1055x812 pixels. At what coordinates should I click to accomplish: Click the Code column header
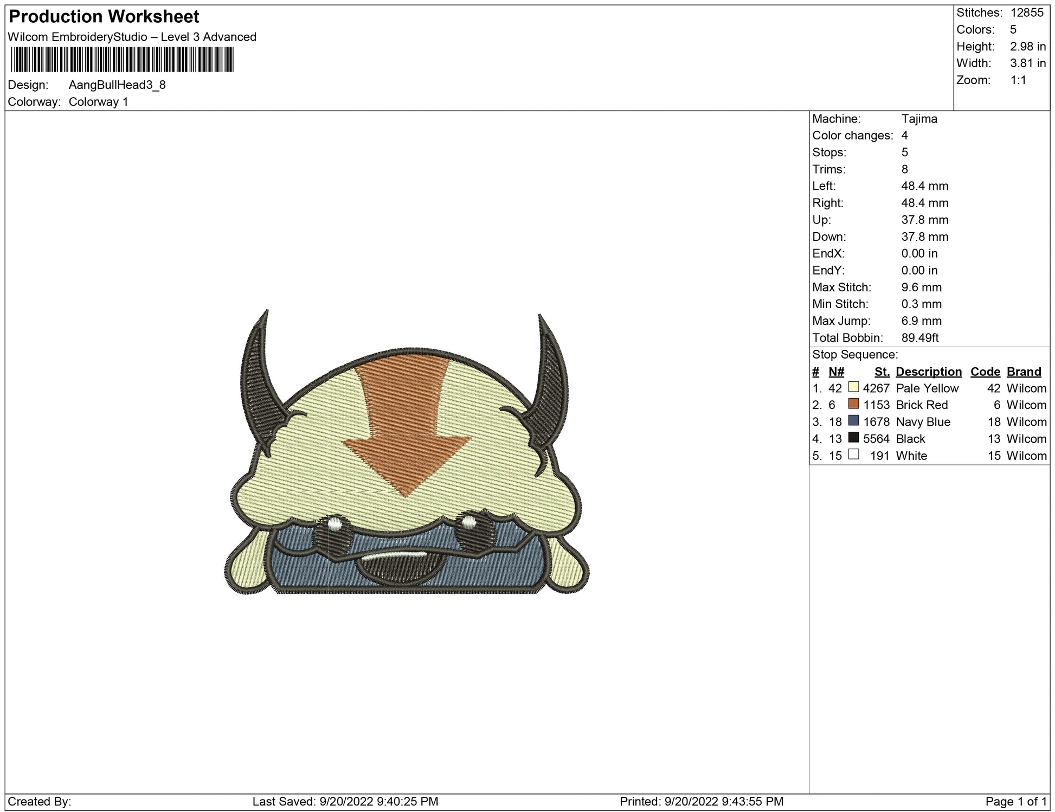(x=985, y=372)
